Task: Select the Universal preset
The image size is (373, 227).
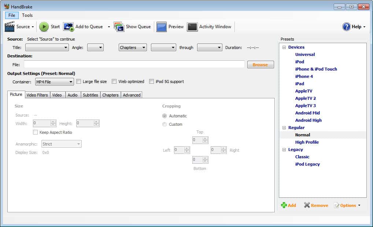Action: tap(305, 54)
